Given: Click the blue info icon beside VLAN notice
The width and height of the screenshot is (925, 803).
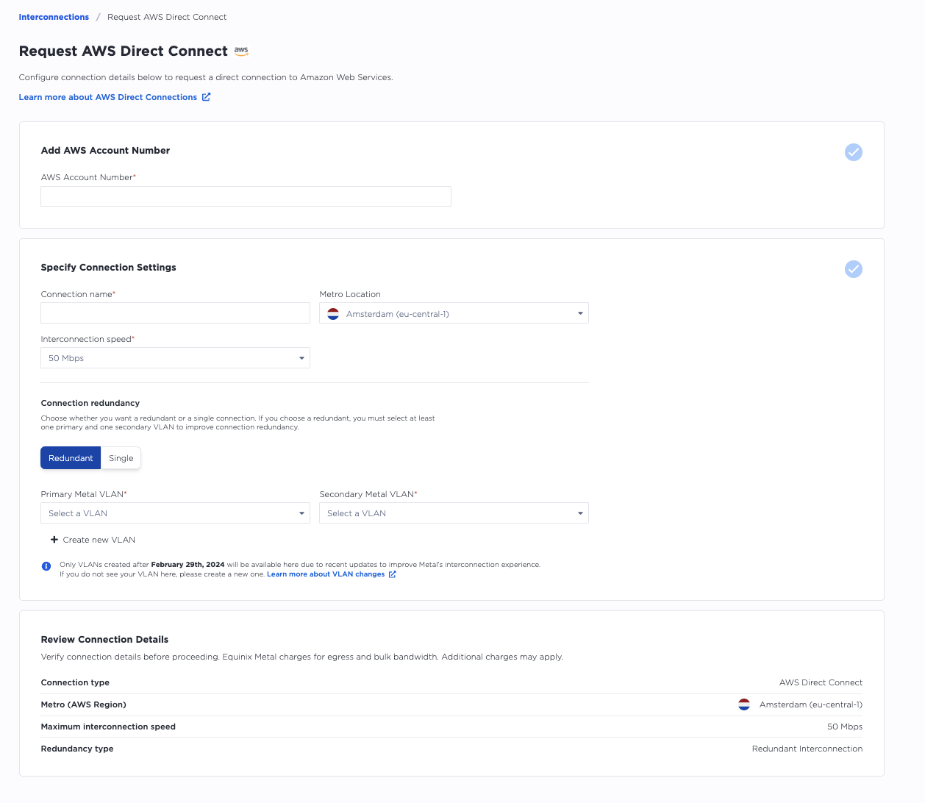Looking at the screenshot, I should point(46,566).
